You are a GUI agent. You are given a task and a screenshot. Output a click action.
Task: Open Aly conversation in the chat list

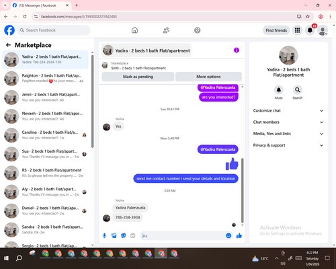coord(45,192)
